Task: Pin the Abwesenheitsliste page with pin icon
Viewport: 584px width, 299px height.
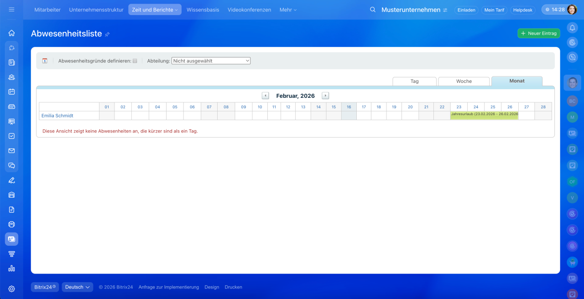Action: tap(108, 34)
